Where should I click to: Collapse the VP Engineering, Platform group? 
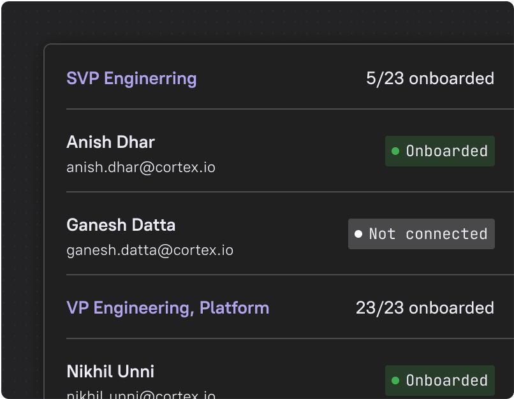click(x=168, y=308)
